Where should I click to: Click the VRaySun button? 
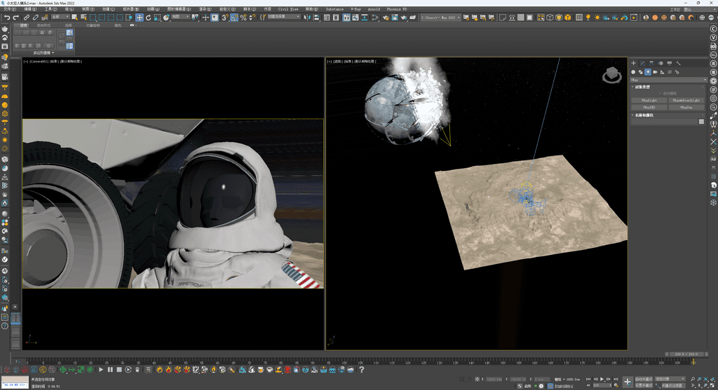click(x=686, y=107)
